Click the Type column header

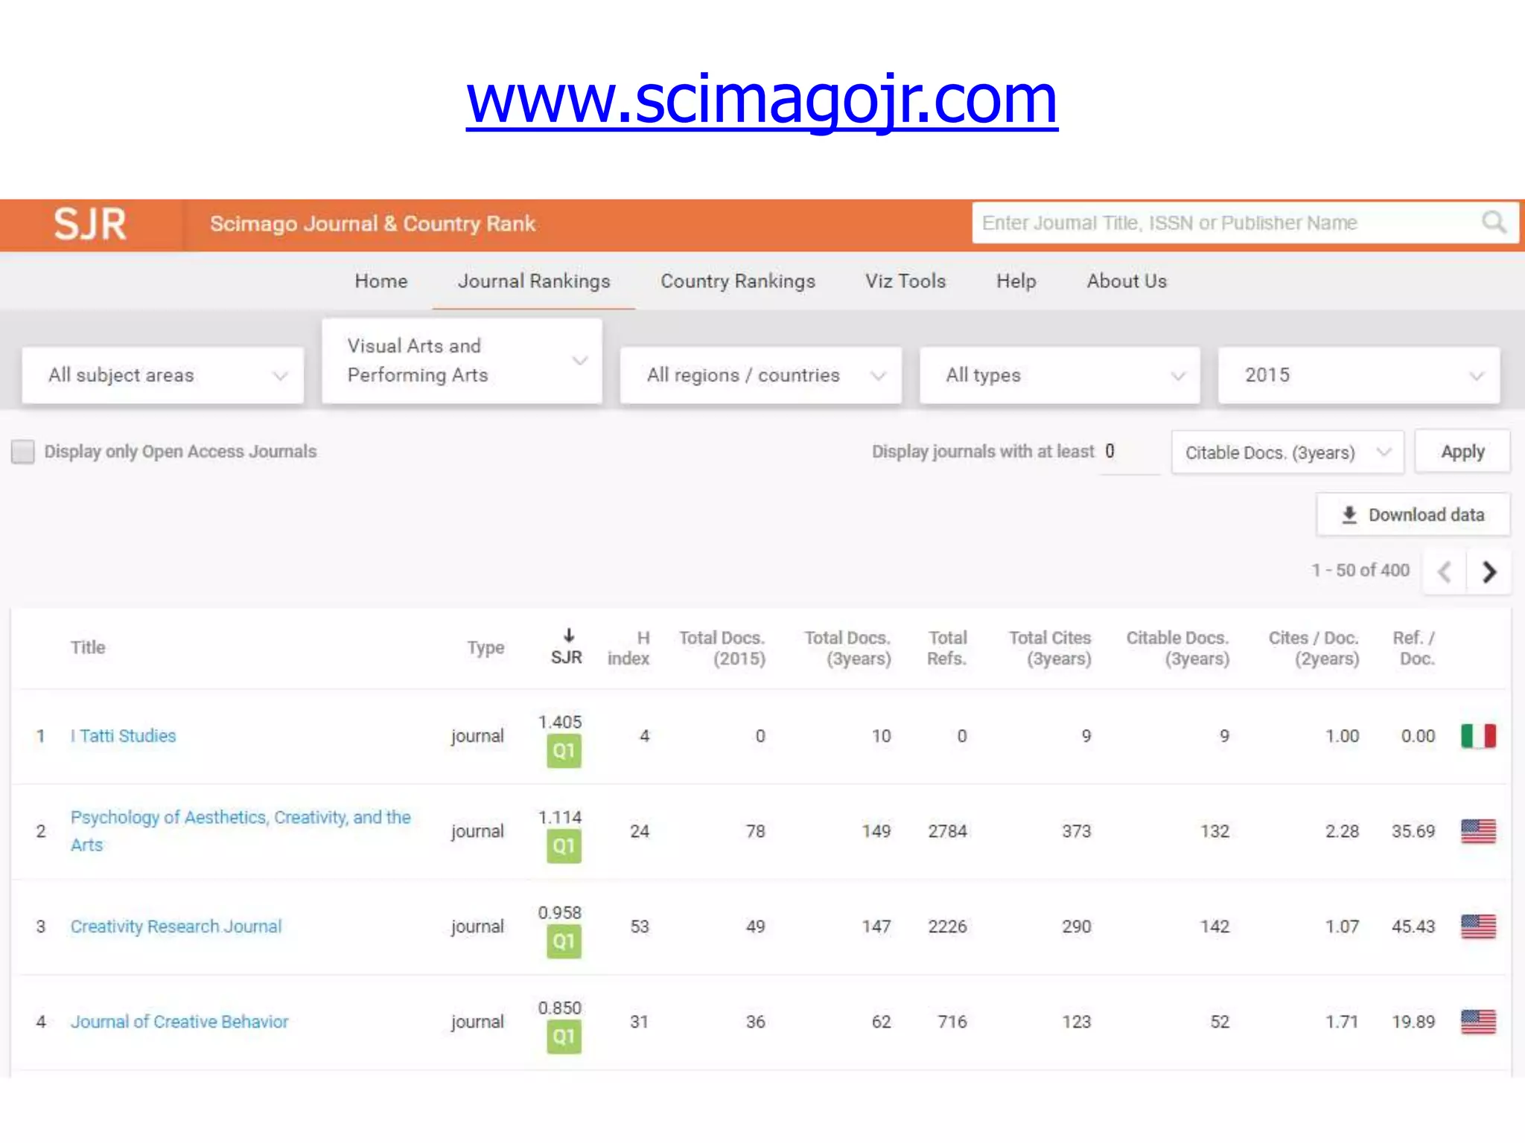point(485,647)
